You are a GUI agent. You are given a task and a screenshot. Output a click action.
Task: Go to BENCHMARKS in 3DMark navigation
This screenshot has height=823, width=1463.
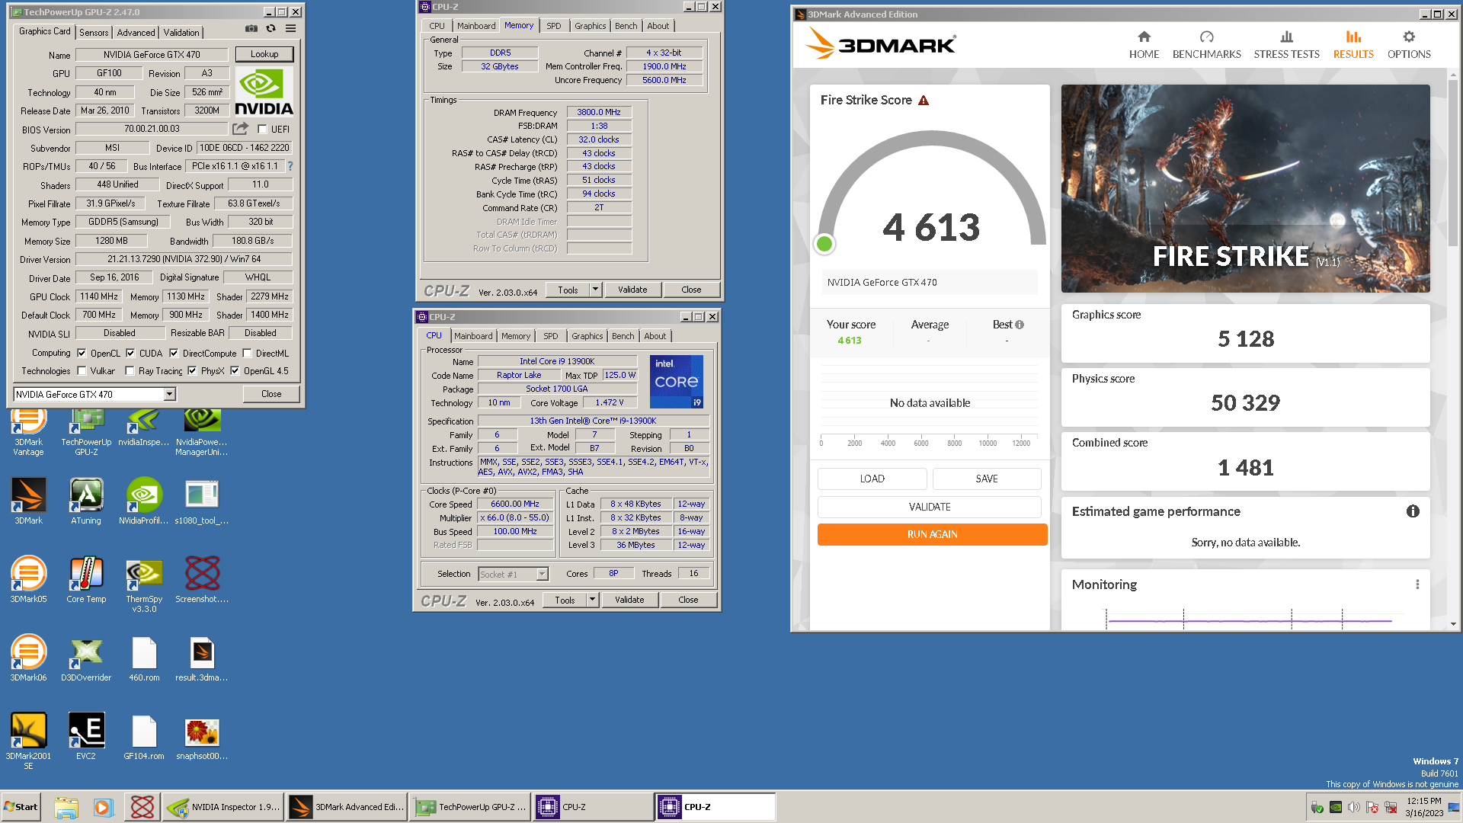[1206, 45]
